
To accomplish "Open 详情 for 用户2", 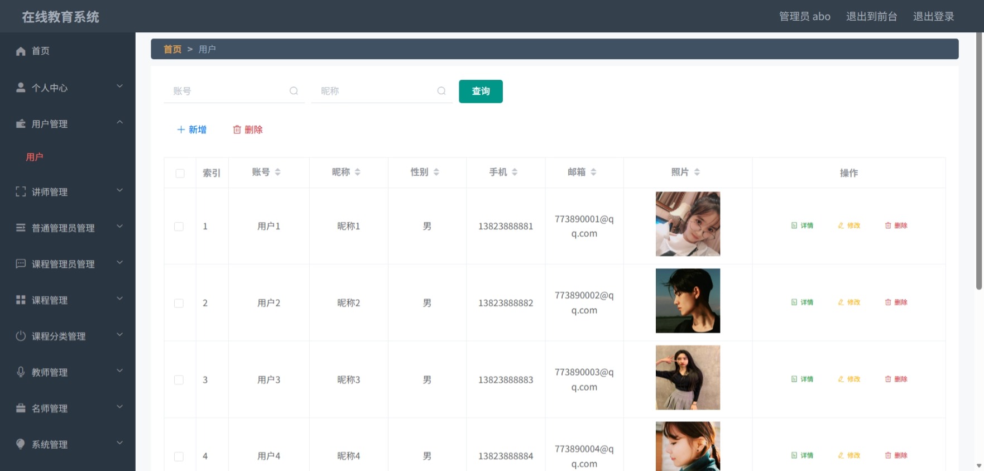I will point(802,302).
